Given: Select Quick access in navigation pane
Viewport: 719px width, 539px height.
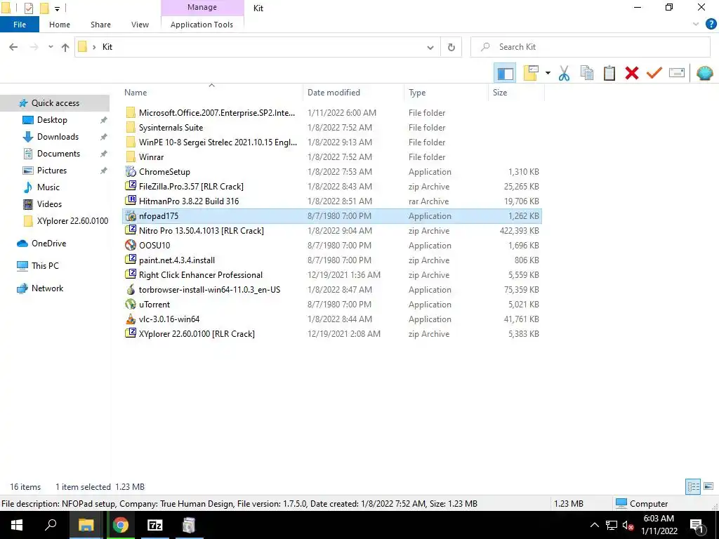Looking at the screenshot, I should coord(55,103).
